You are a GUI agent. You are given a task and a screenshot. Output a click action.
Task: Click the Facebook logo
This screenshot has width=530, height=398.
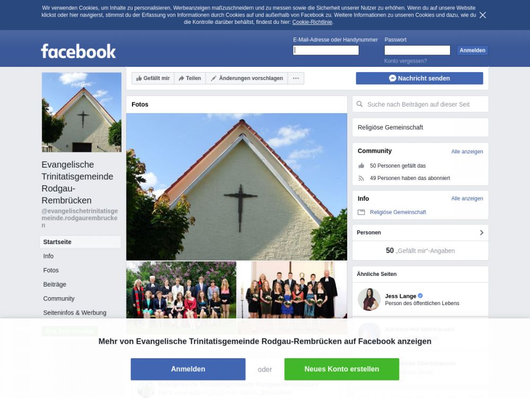[78, 51]
